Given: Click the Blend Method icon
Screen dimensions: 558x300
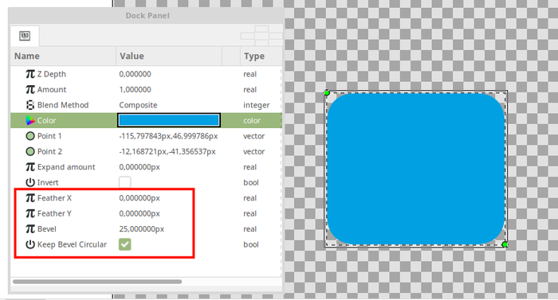Looking at the screenshot, I should tap(30, 105).
